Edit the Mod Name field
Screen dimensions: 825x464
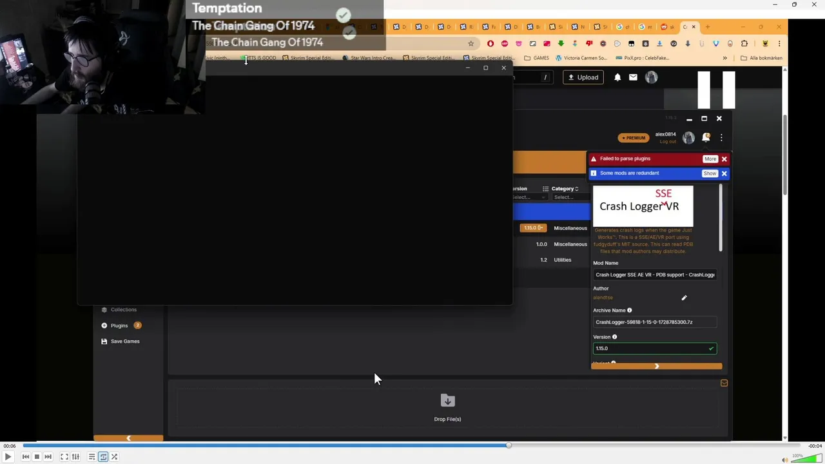click(654, 275)
